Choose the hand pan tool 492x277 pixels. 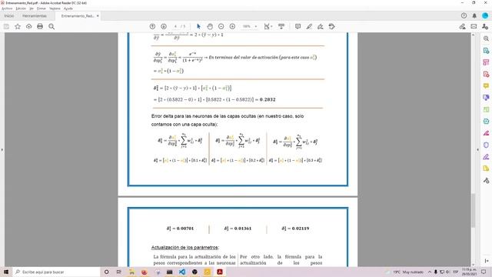tap(210, 26)
